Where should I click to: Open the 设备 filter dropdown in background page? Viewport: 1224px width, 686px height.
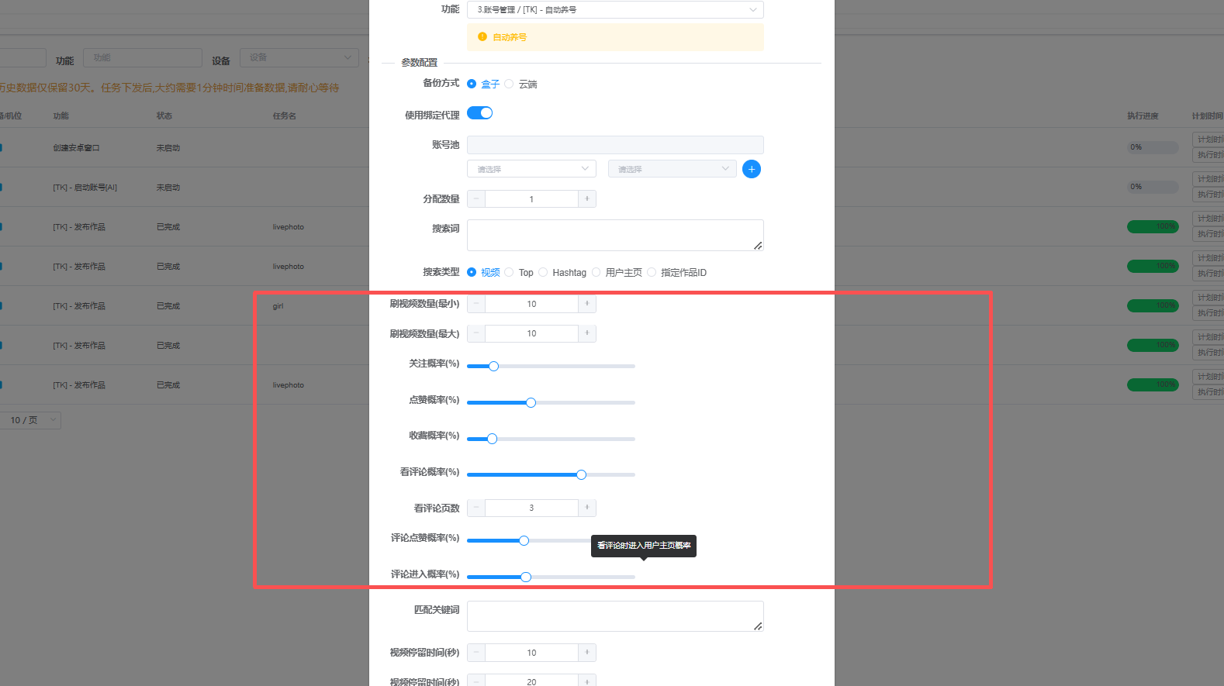[x=299, y=57]
